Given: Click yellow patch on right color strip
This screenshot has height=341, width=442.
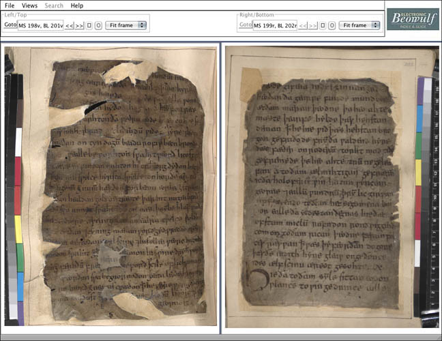Looking at the screenshot, I should click(x=419, y=172).
